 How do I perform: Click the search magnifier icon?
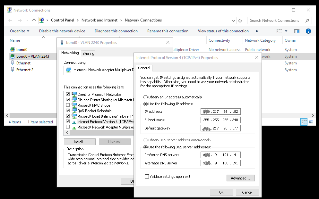[x=307, y=21]
